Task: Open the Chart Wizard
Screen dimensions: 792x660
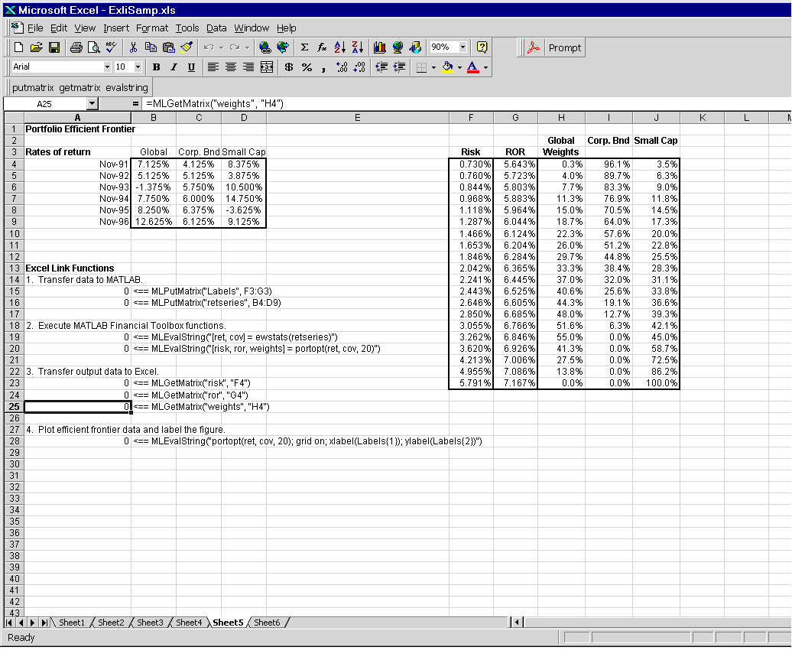Action: click(x=380, y=47)
